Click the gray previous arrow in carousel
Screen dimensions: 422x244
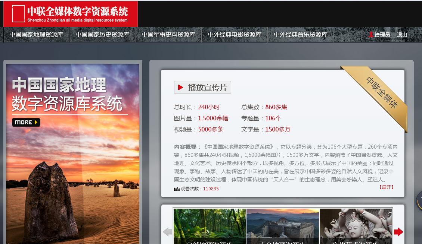[168, 232]
